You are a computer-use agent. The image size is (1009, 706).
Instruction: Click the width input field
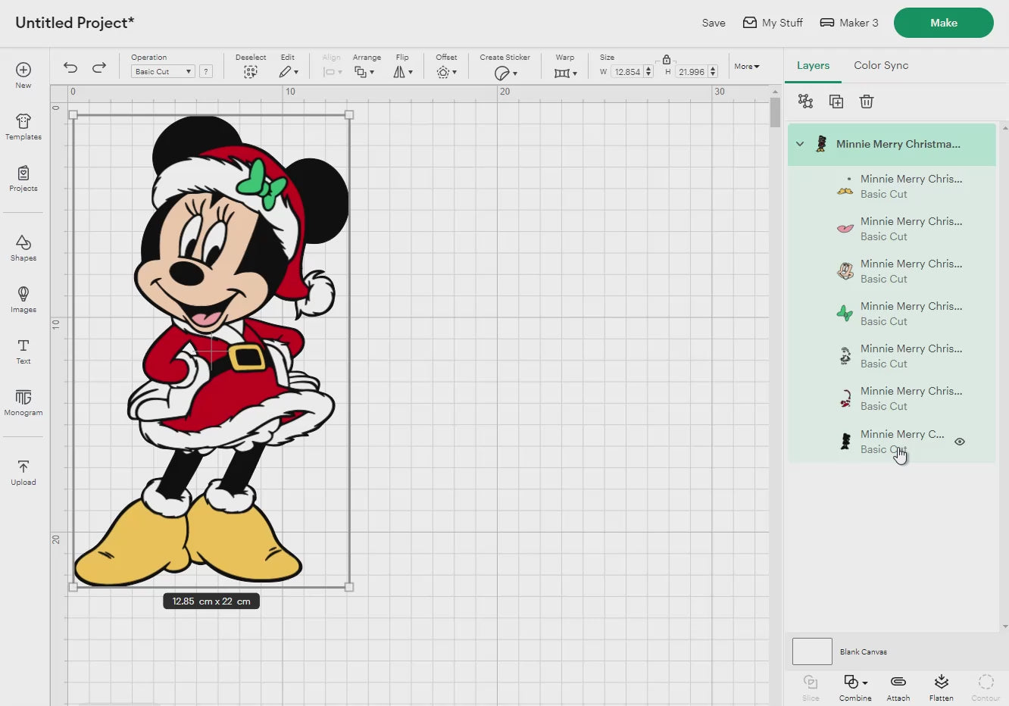[x=627, y=72]
